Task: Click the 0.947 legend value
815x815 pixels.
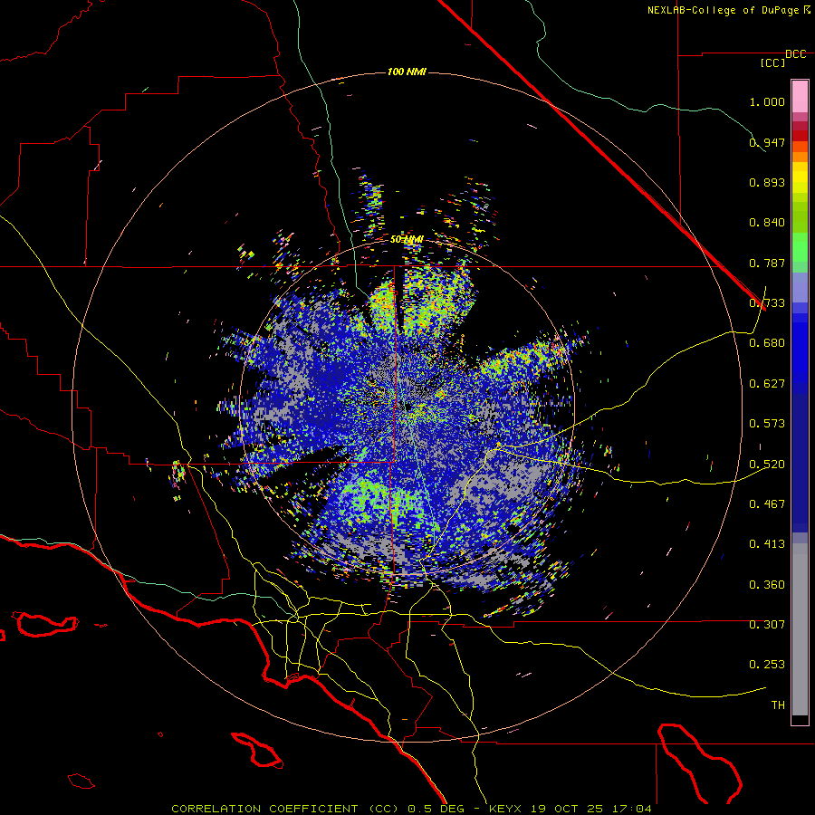Action: pyautogui.click(x=767, y=142)
